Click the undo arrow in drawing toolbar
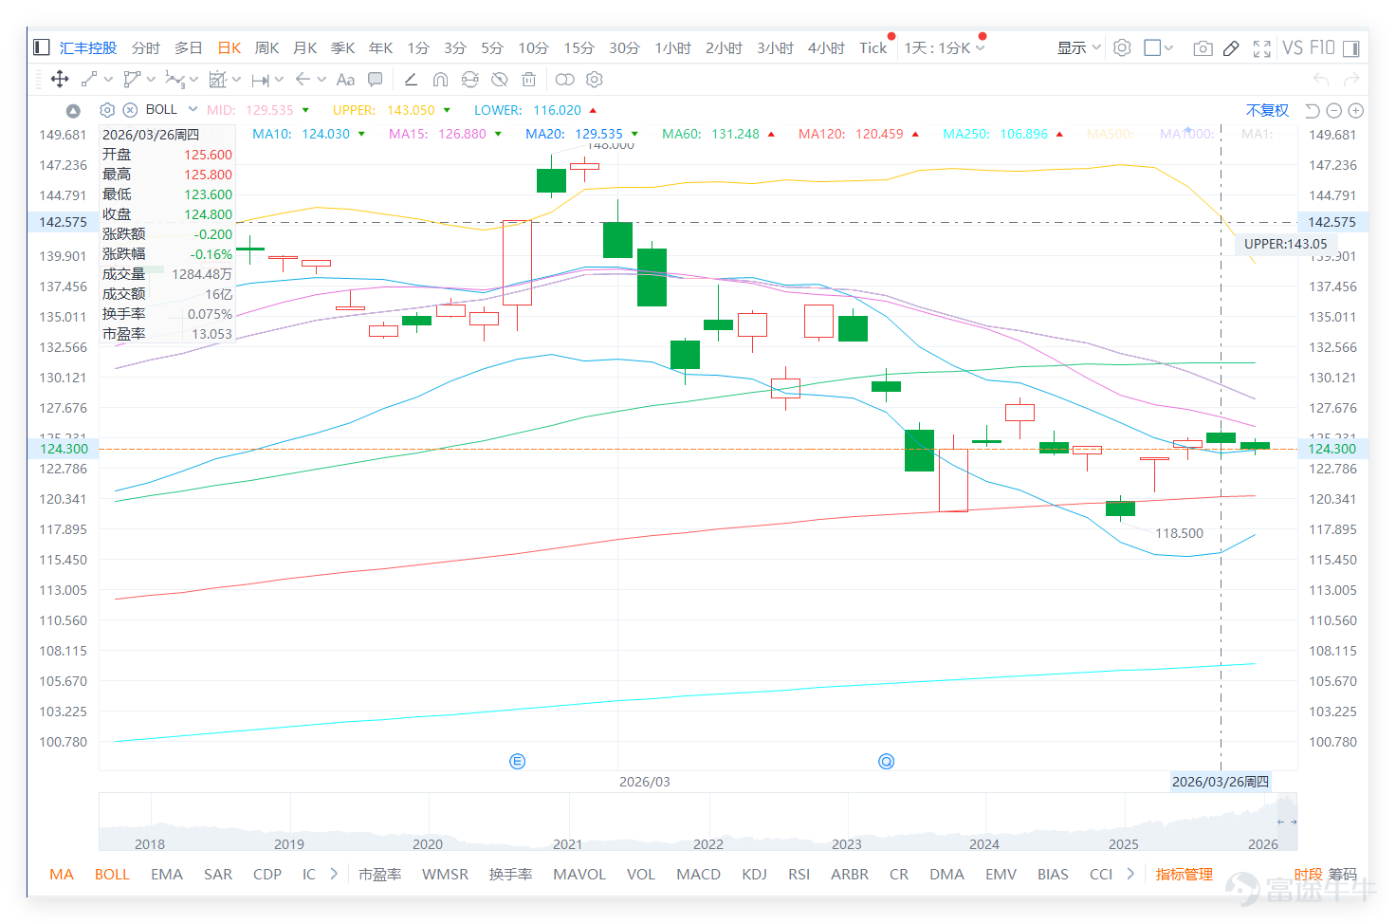Viewport: 1396px width, 924px height. pos(1321,80)
